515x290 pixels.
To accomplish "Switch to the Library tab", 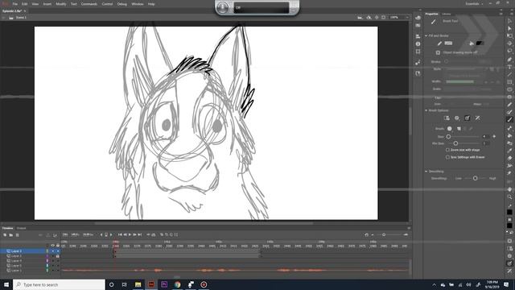I will [446, 14].
